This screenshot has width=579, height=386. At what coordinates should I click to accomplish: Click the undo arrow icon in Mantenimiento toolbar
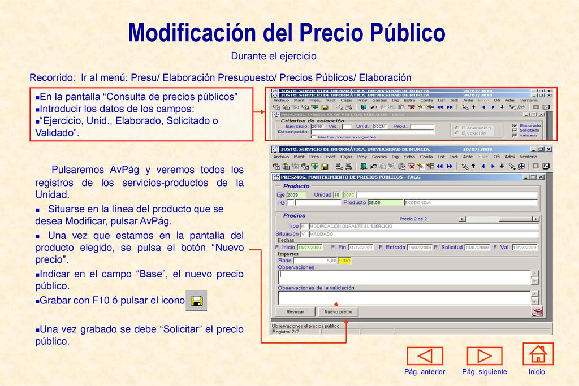coord(373,166)
